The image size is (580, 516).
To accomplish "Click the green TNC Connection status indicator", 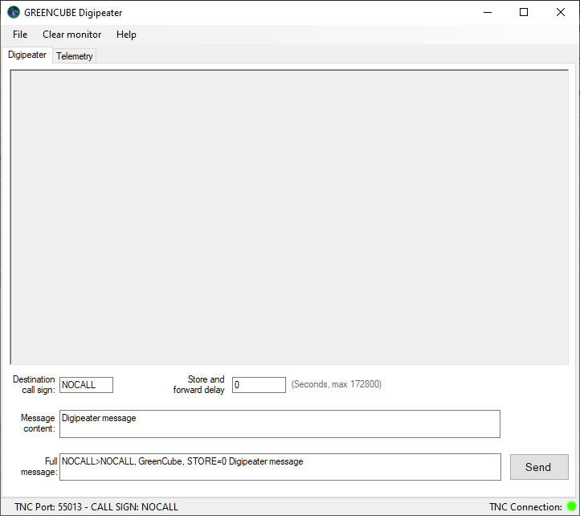I will (x=571, y=507).
